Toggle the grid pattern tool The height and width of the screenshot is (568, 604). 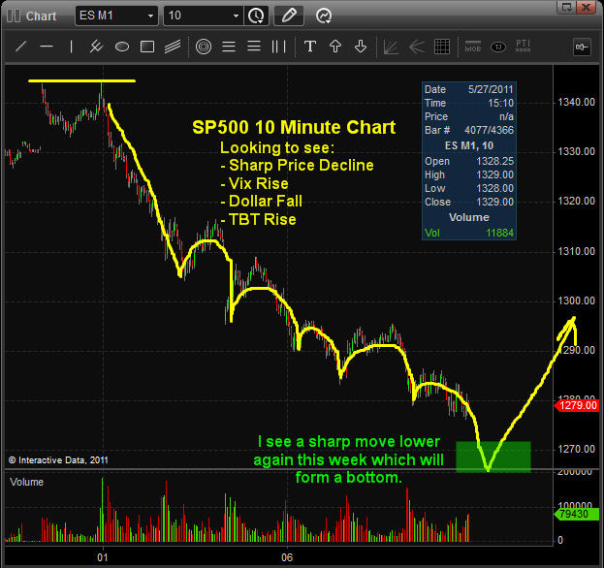click(442, 46)
